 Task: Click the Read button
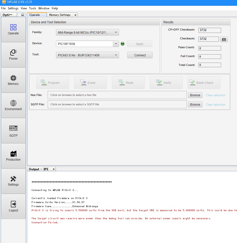tap(128, 83)
